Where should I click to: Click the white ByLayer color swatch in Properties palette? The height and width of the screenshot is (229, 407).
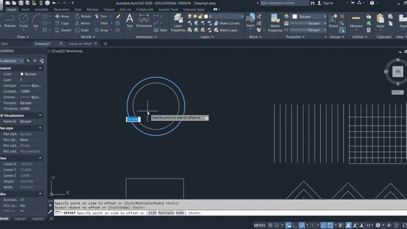(x=22, y=74)
